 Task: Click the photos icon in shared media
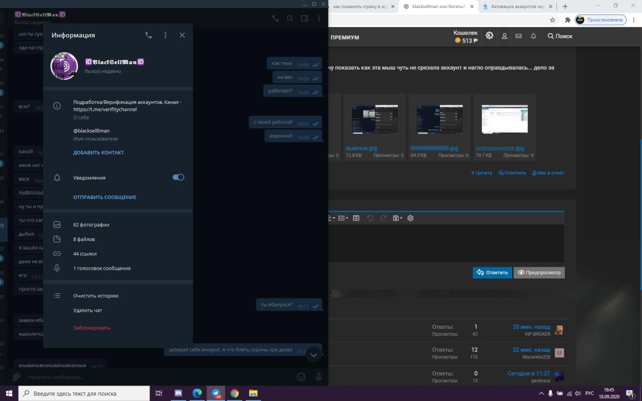tap(57, 225)
